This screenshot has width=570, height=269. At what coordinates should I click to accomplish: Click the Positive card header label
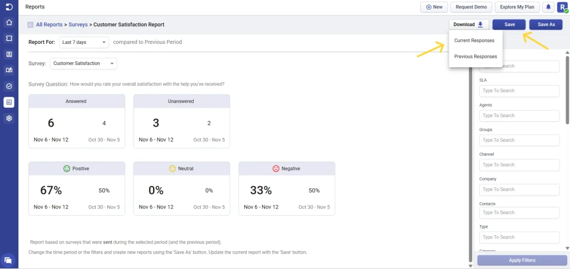pos(81,169)
